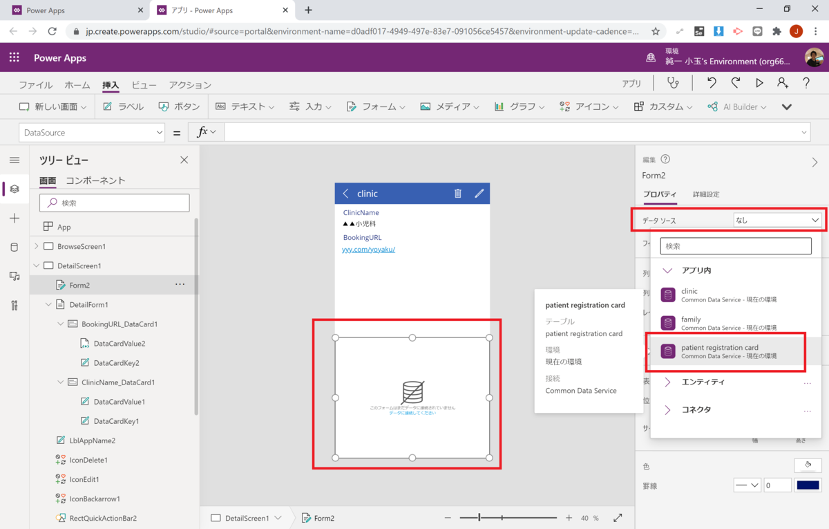Open the メディア dropdown
This screenshot has height=529, width=829.
pyautogui.click(x=450, y=106)
